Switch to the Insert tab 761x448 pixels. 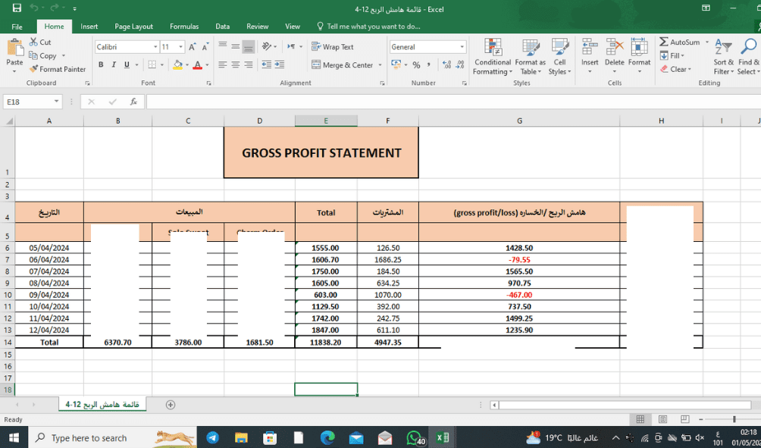click(x=89, y=27)
